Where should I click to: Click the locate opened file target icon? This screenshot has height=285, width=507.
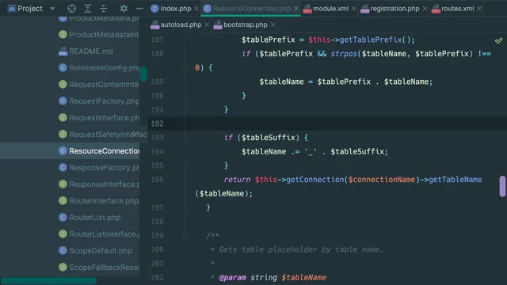72,9
